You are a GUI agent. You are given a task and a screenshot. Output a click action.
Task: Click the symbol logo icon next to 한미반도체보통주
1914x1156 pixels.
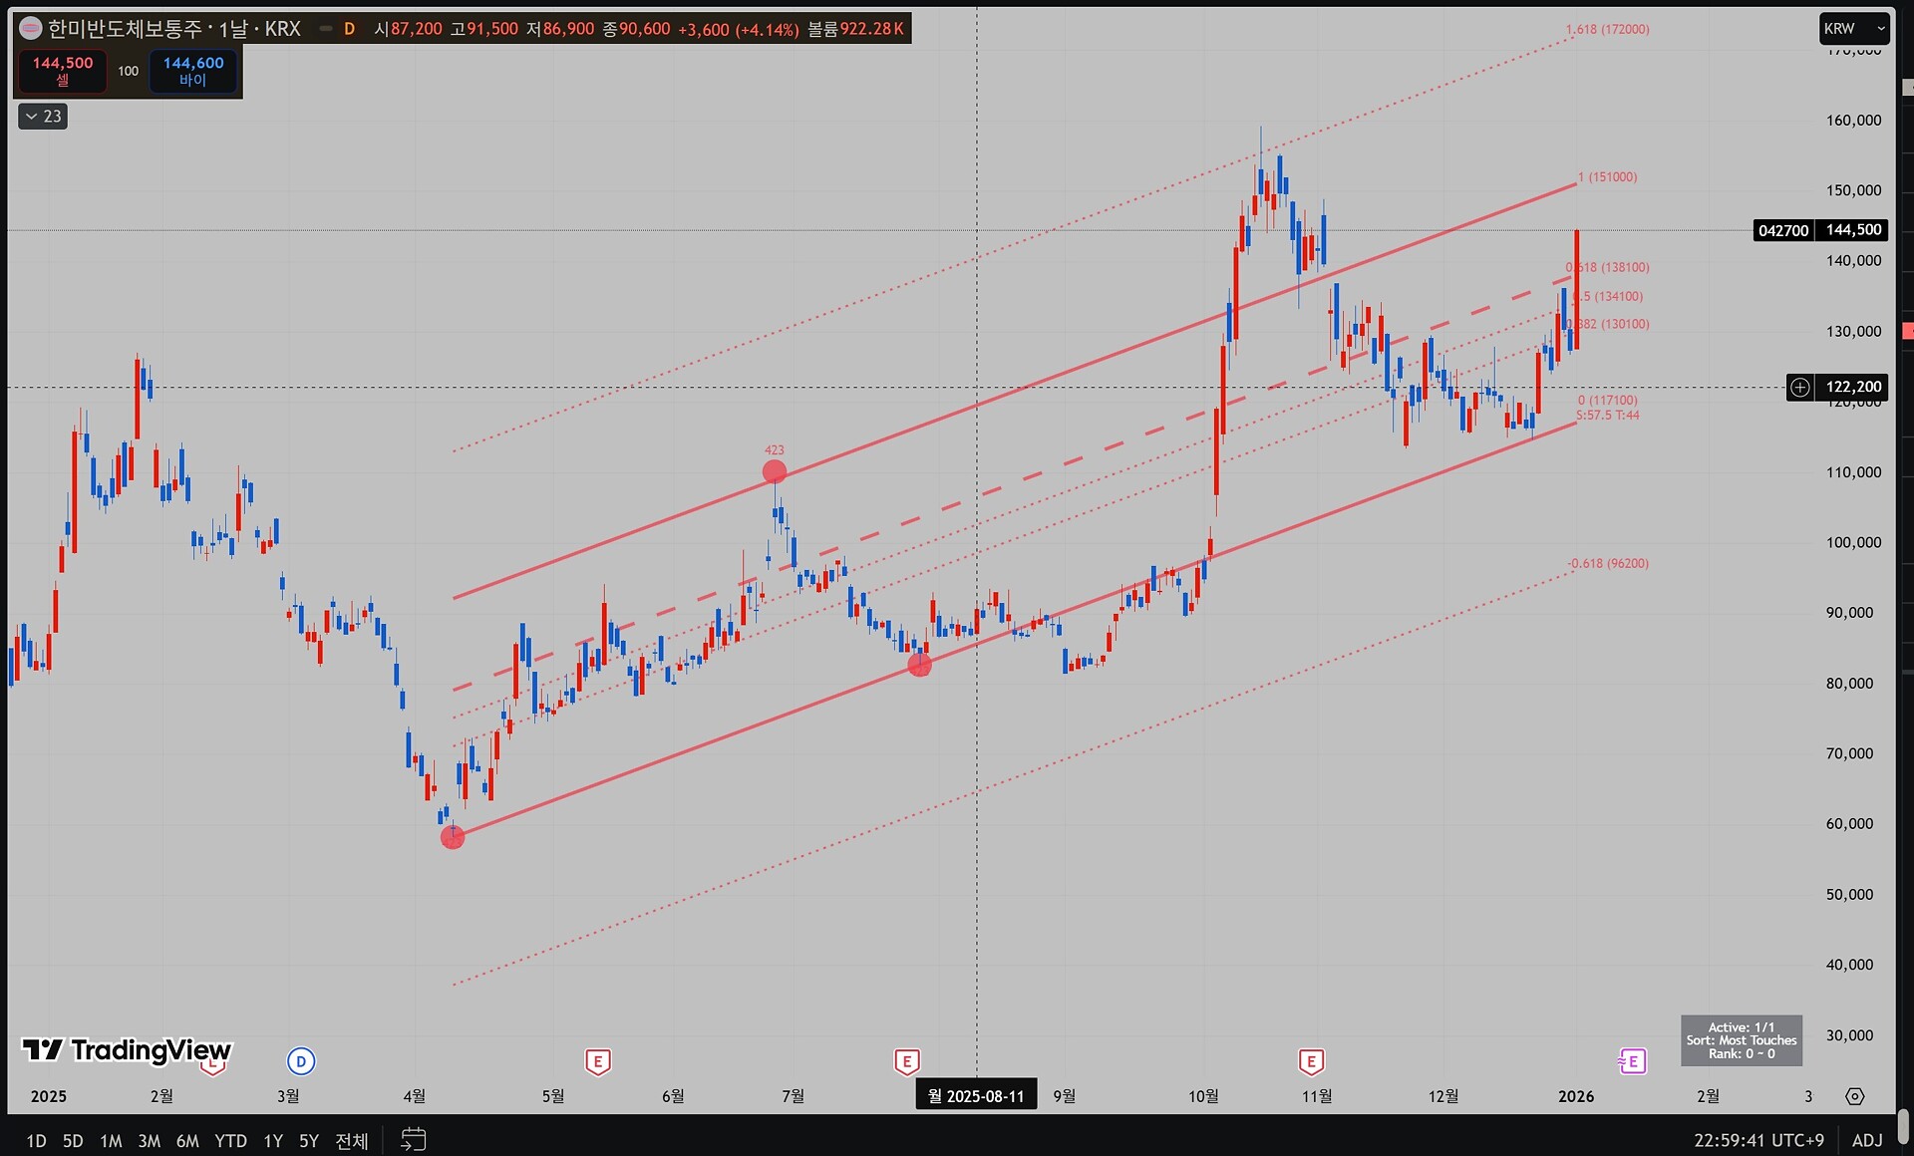pos(31,29)
